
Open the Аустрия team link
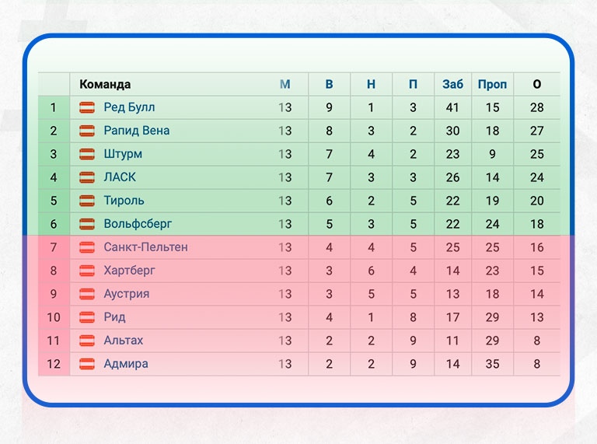click(x=126, y=294)
